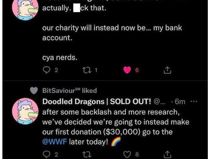Unlike the 'cya nerds' tweet with pink heart
211x159 pixels.
(x=127, y=70)
